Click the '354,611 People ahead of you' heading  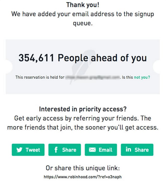83,58
